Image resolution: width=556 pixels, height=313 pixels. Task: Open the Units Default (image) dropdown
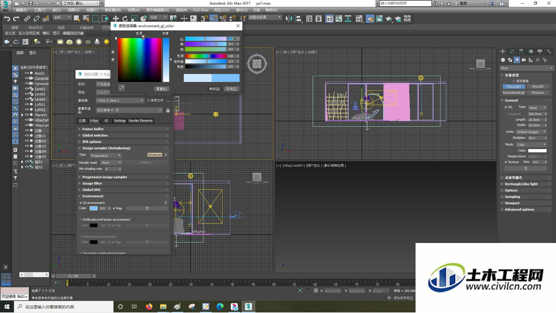tap(531, 132)
